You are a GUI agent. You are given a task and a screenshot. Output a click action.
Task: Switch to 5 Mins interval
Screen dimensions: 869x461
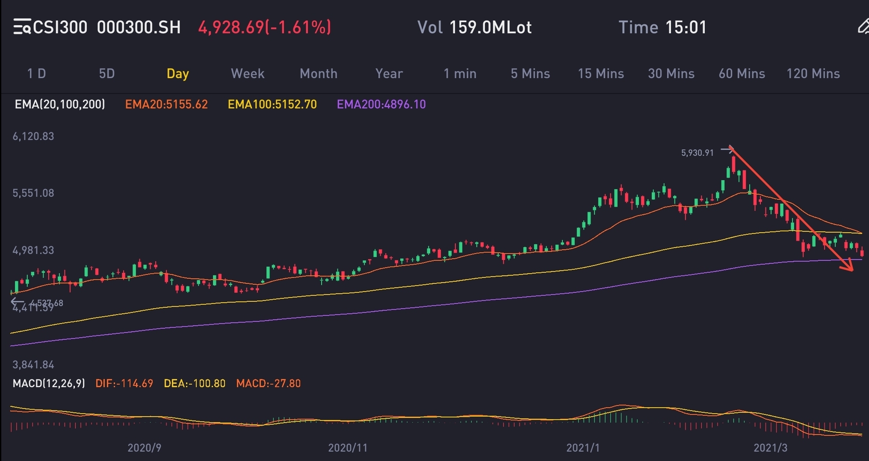click(530, 73)
